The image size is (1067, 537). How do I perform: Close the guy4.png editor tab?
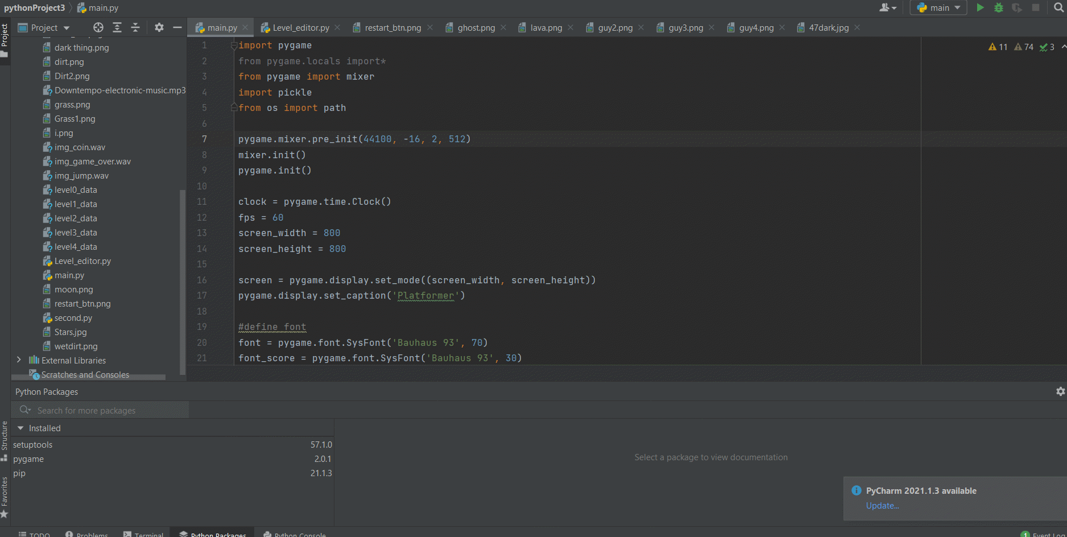pyautogui.click(x=782, y=27)
